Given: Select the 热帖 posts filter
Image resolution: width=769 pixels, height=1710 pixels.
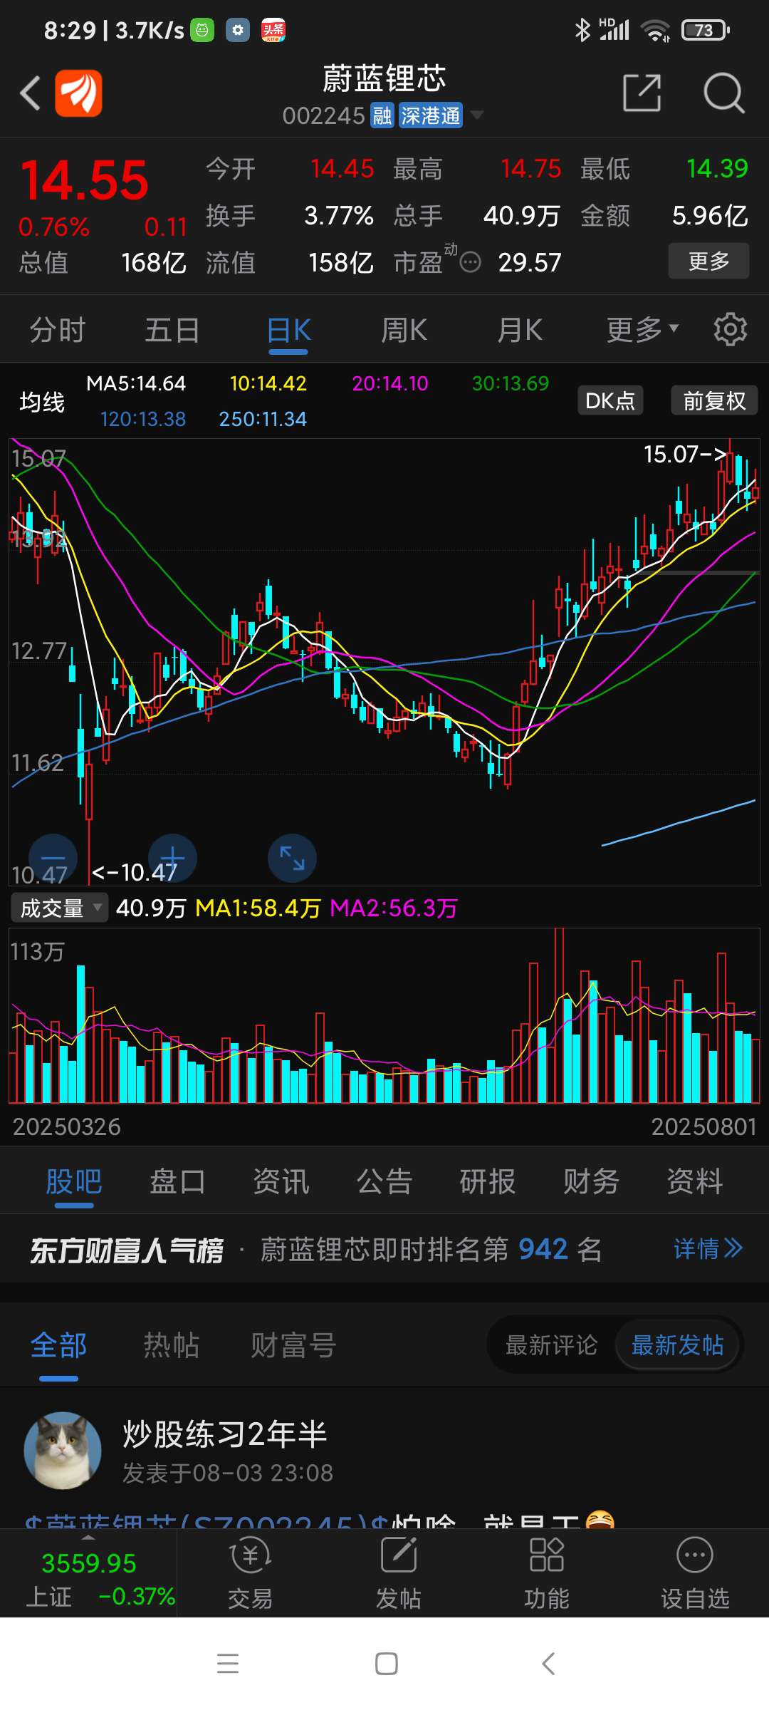Looking at the screenshot, I should point(172,1345).
